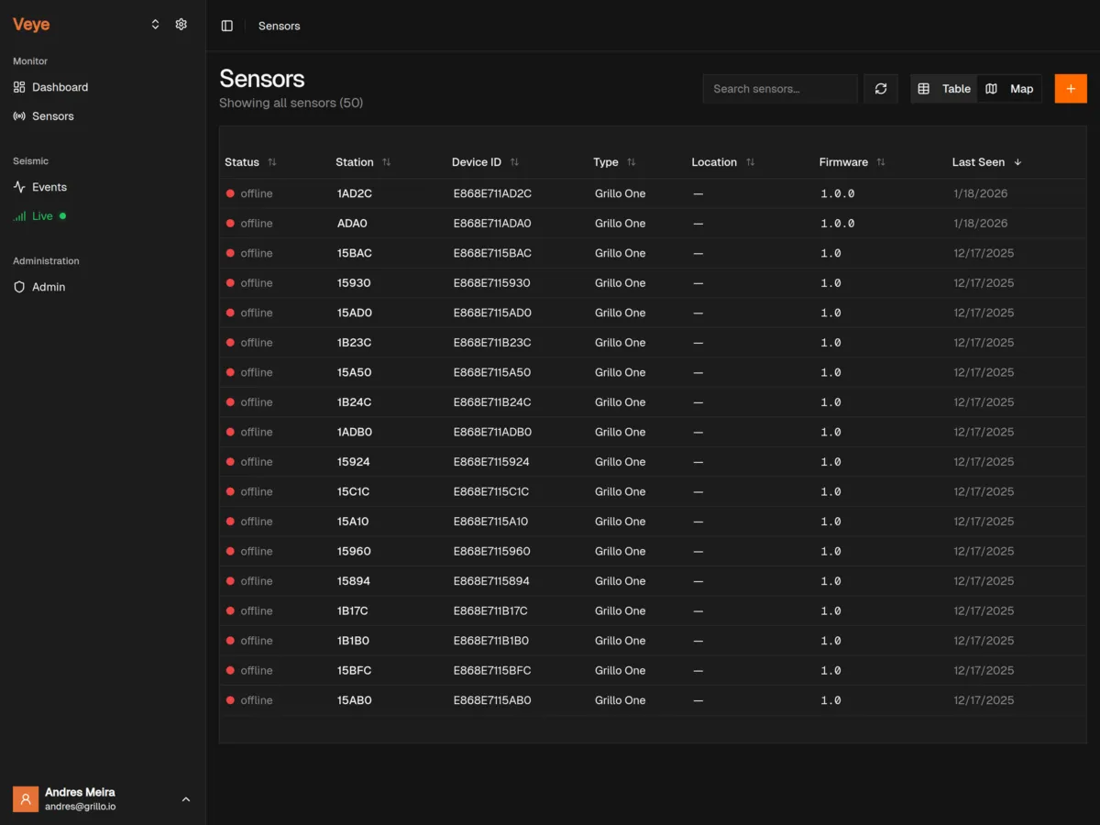Open seismic Events via waveform icon
Image resolution: width=1100 pixels, height=825 pixels.
tap(18, 187)
